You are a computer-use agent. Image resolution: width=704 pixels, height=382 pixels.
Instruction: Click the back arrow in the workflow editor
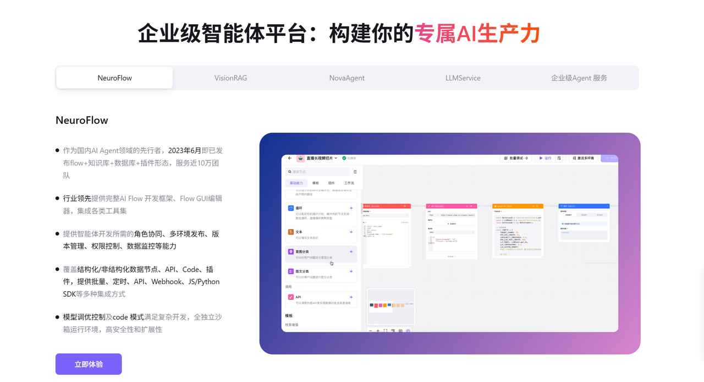click(x=290, y=158)
